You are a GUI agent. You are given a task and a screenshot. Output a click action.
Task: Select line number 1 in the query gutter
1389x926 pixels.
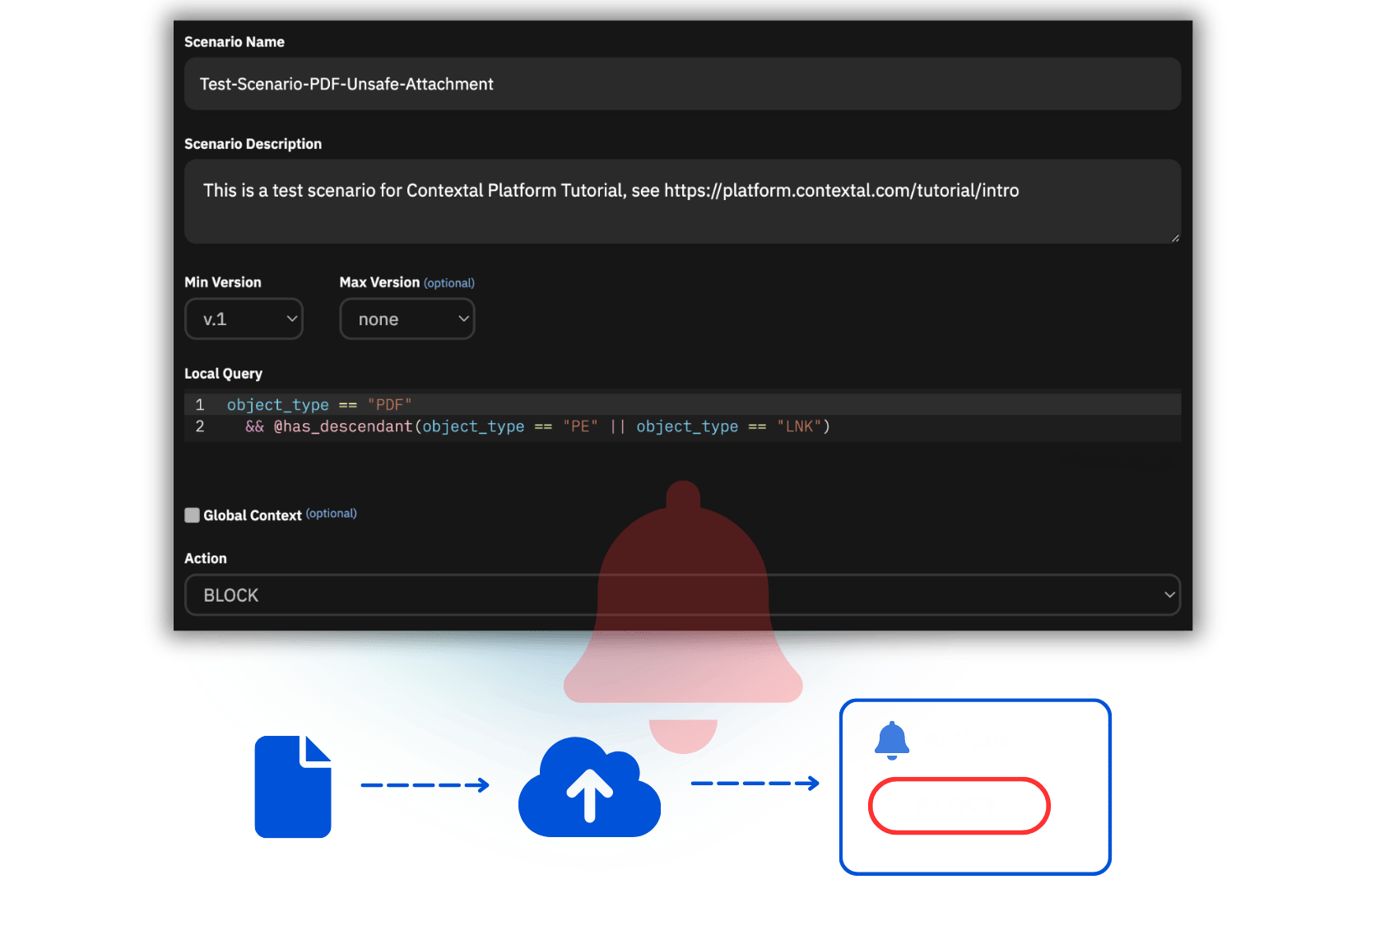200,405
